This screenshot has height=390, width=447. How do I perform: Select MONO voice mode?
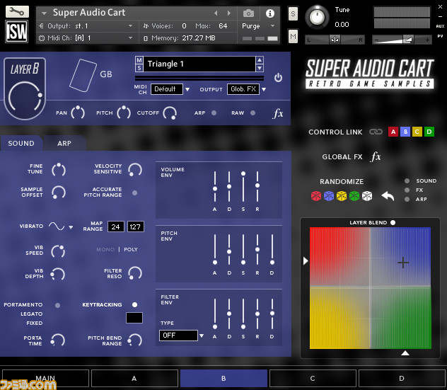(105, 249)
